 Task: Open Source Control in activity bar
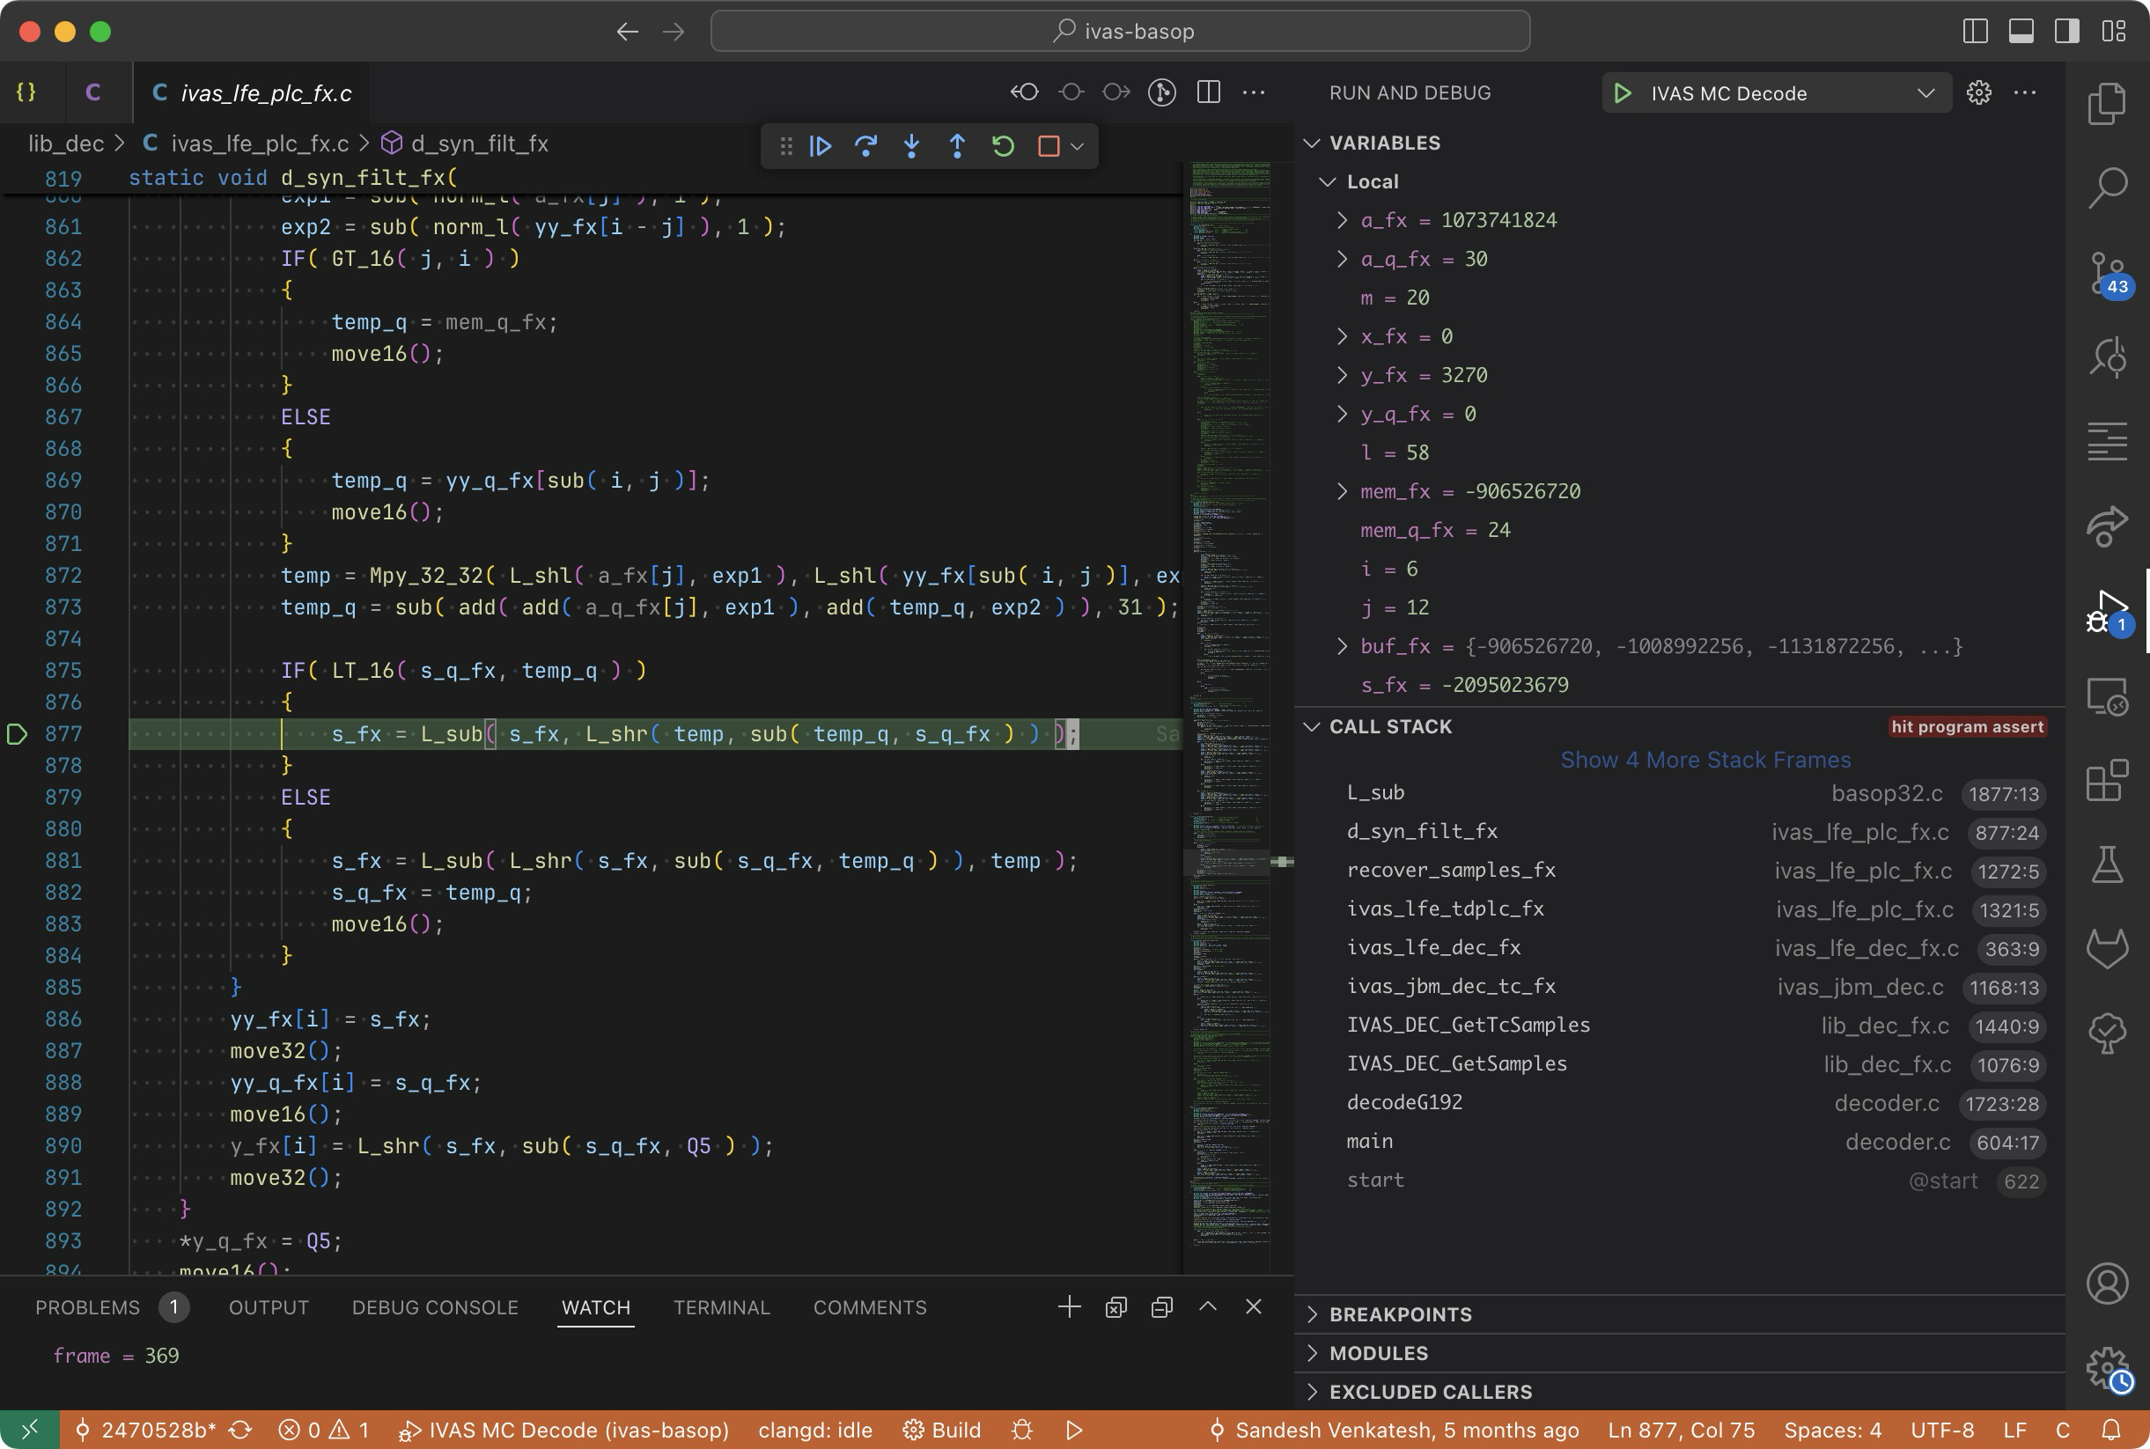coord(2107,275)
